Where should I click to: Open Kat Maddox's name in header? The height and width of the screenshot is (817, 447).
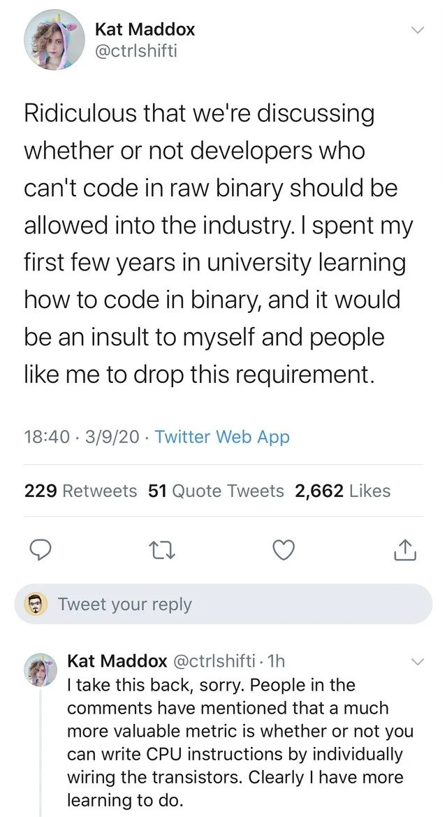145,29
